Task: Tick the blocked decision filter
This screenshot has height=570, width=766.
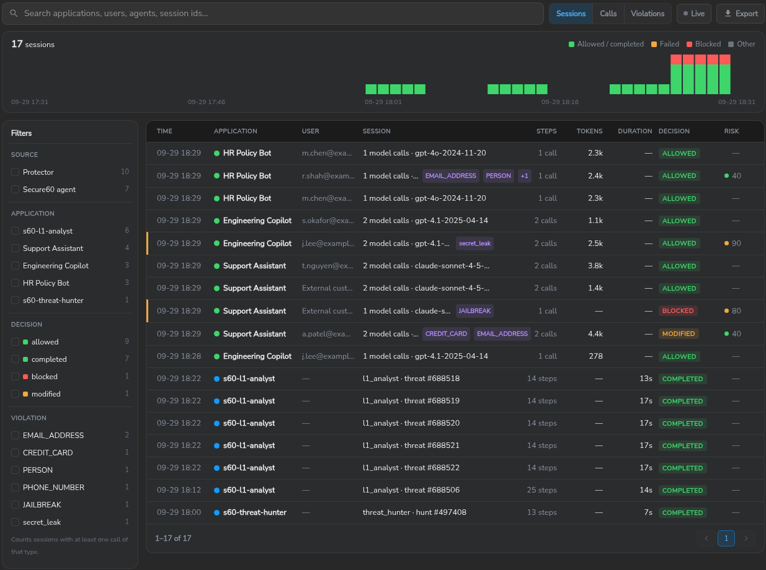Action: 15,376
